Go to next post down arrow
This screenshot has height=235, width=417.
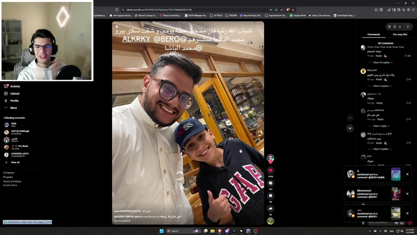tap(350, 128)
